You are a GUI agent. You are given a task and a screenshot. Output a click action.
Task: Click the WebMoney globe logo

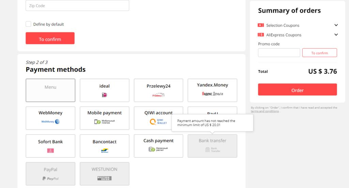(x=57, y=122)
